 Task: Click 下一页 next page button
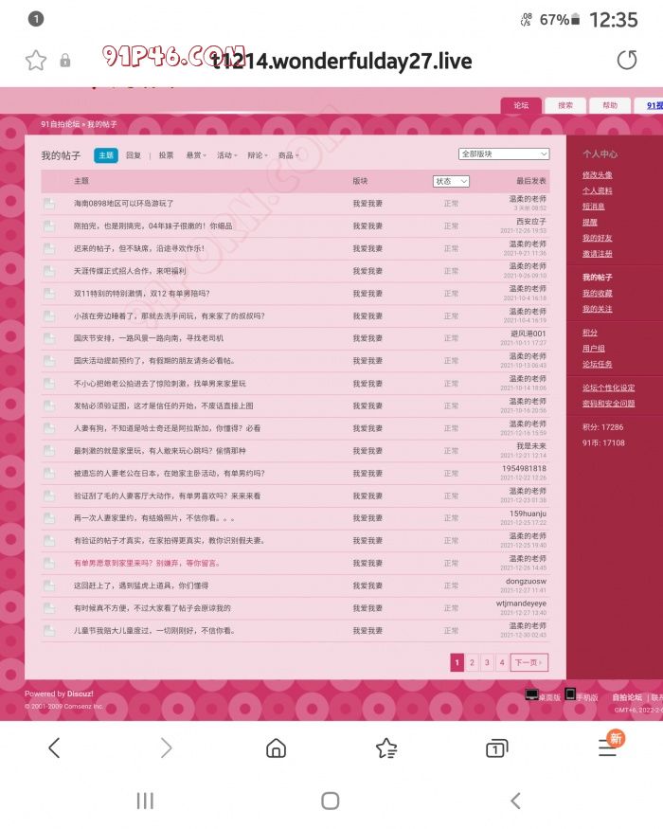(x=529, y=663)
